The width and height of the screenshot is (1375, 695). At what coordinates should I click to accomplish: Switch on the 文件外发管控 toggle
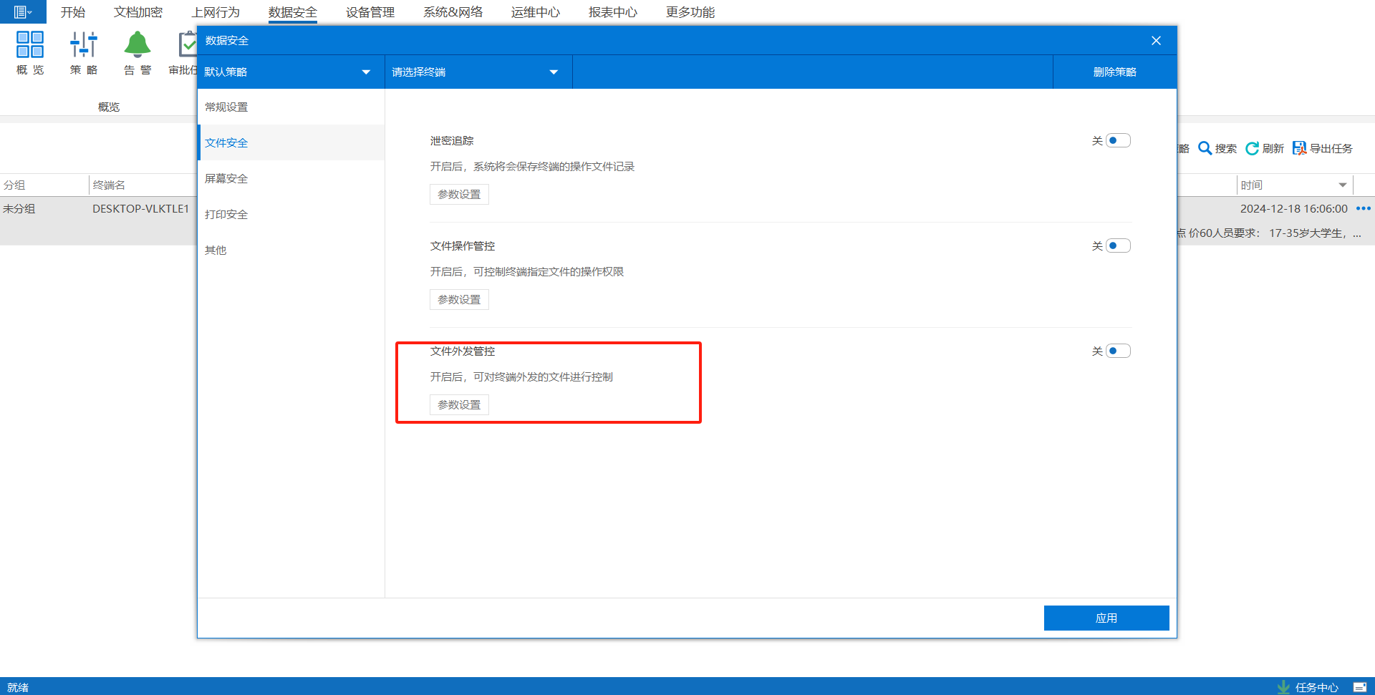tap(1118, 351)
